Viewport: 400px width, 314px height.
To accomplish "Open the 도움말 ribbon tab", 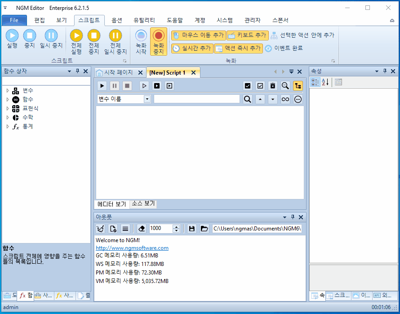I will [x=175, y=20].
